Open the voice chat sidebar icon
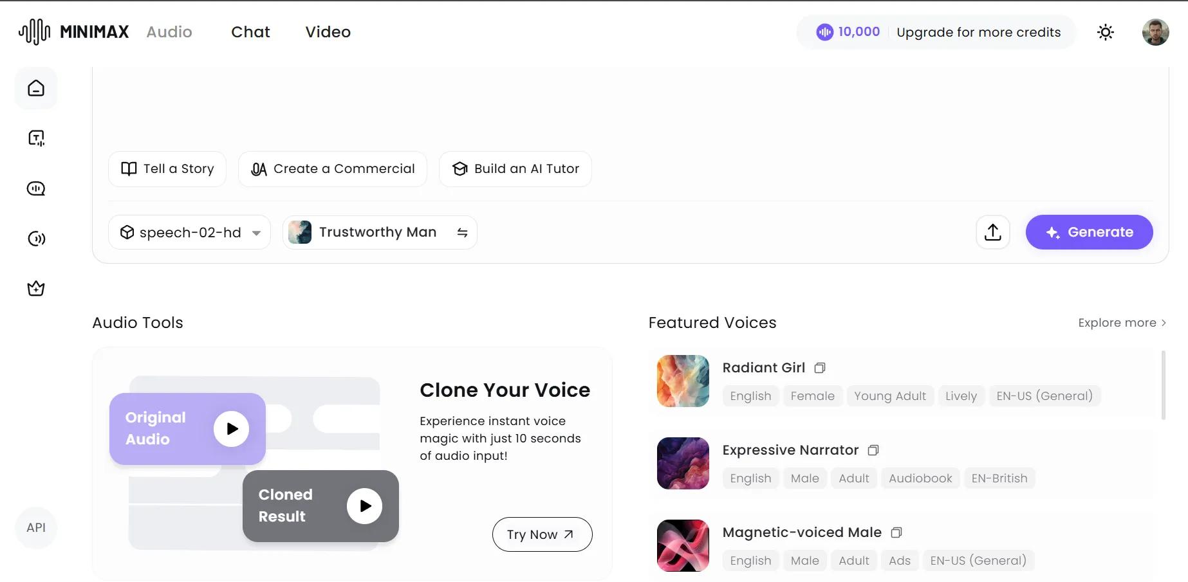 click(36, 188)
